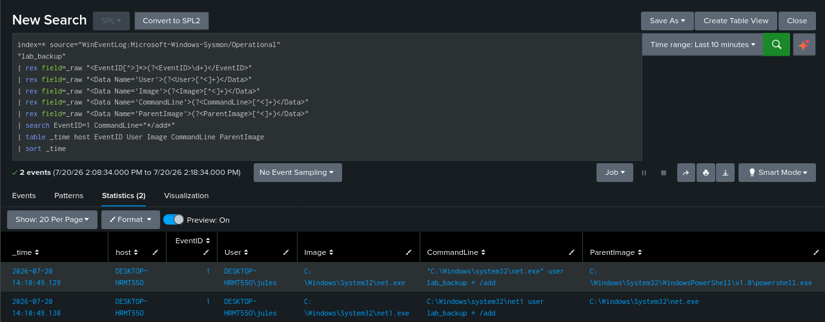Edit the host column with pencil icon
Viewport: 825px width, 322px height.
click(155, 252)
